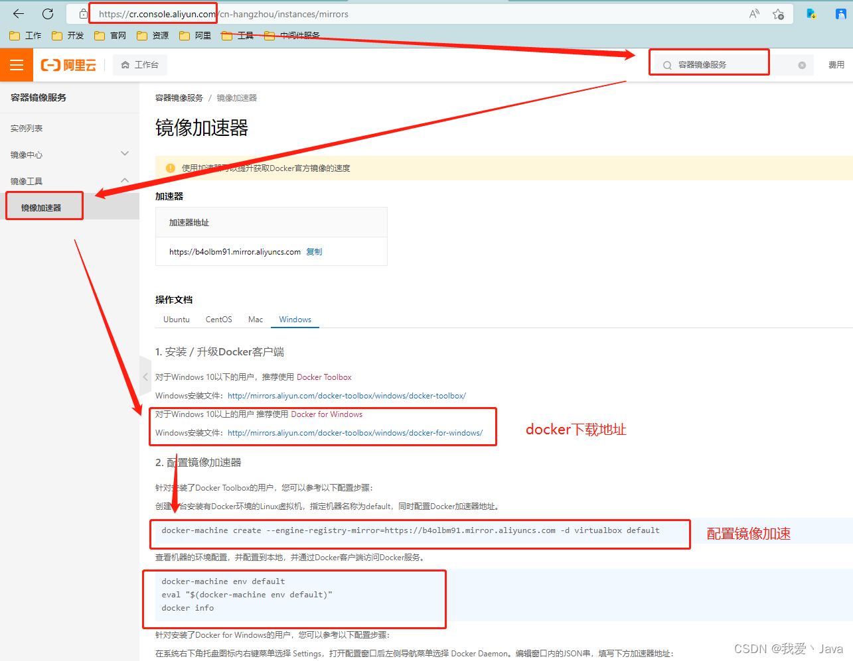The width and height of the screenshot is (853, 661).
Task: Open the docker-for-windows download URL
Action: [355, 433]
